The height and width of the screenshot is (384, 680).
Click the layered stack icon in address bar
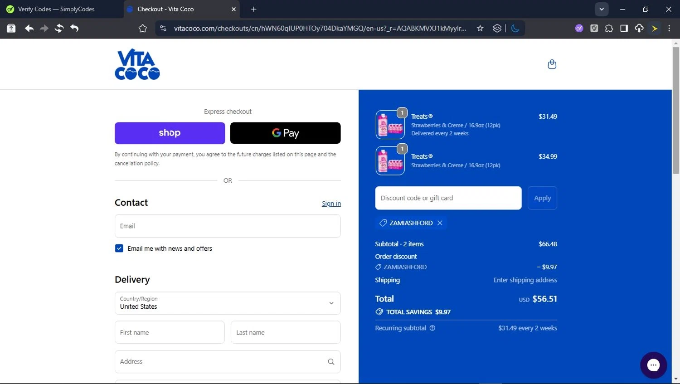click(x=497, y=28)
